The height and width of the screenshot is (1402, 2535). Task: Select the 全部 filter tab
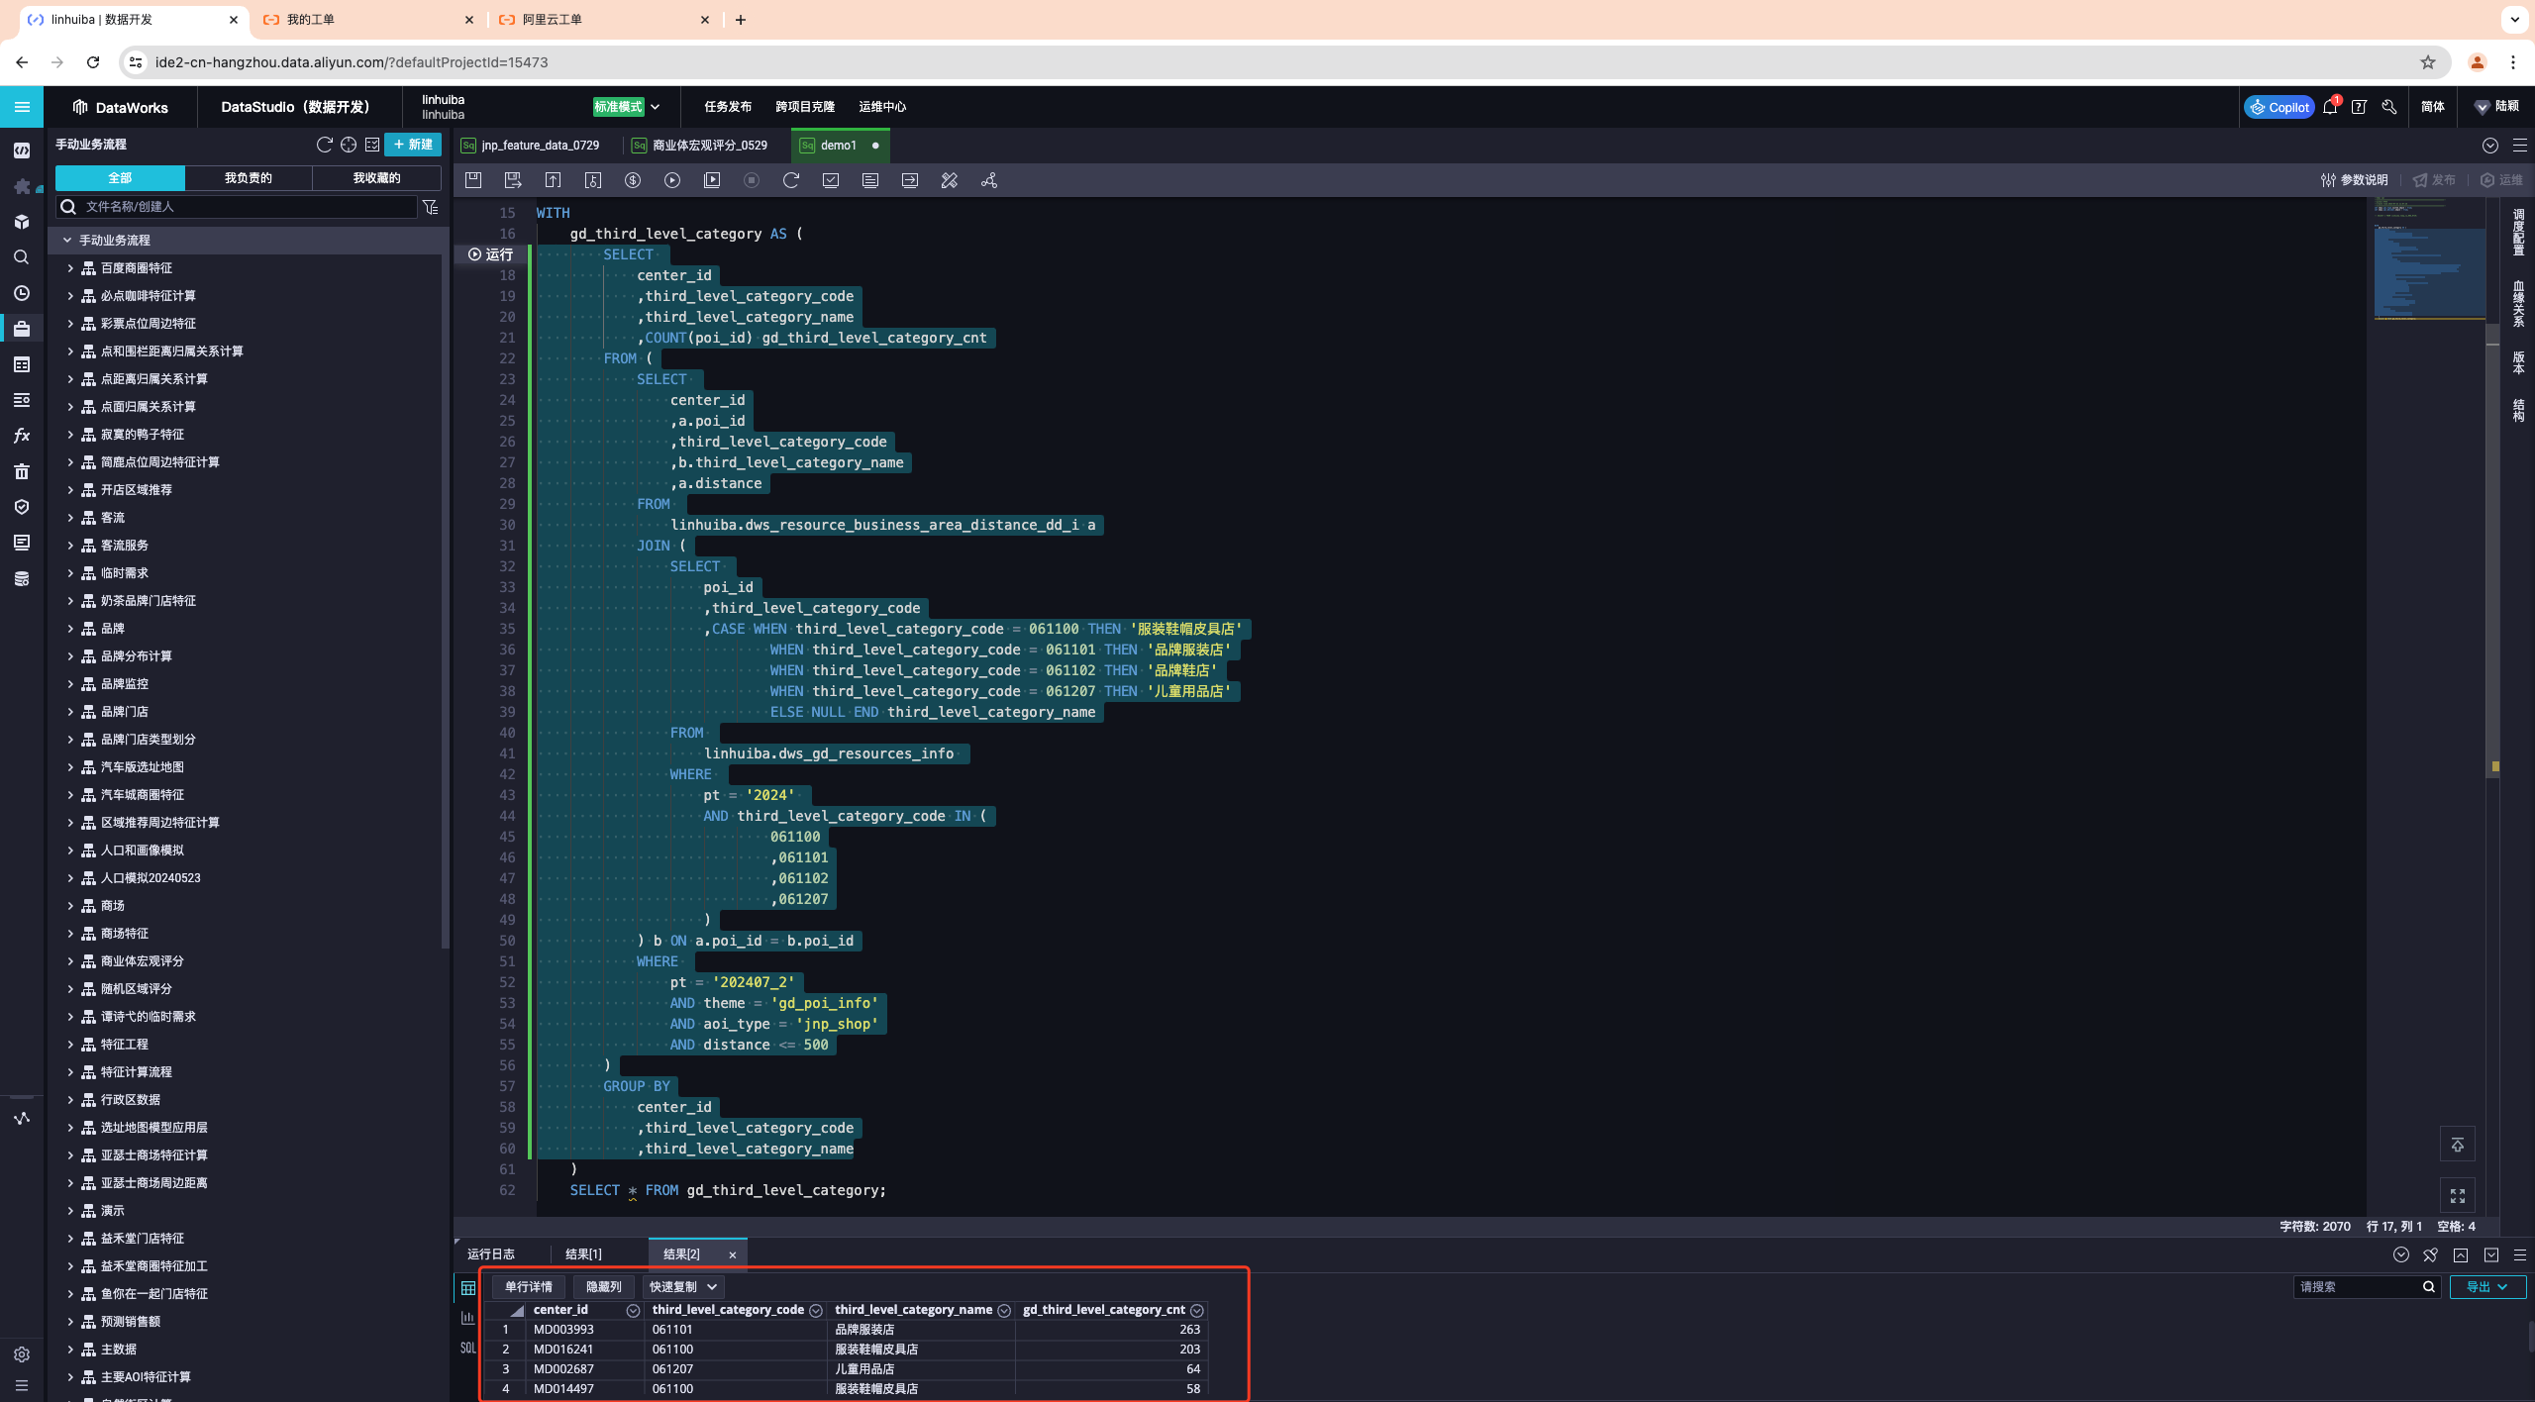[x=120, y=177]
